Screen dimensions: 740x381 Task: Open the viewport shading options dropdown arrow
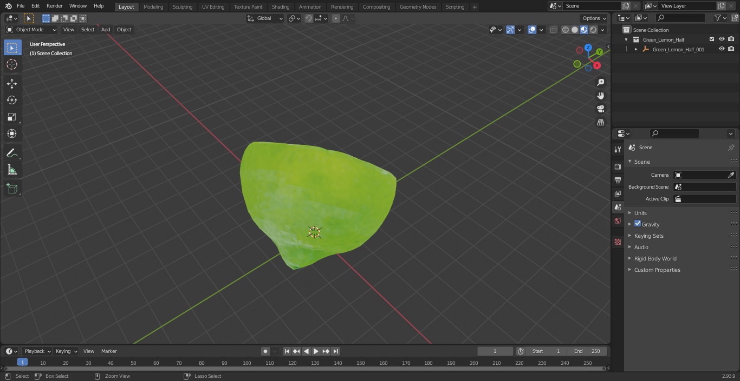[x=602, y=30]
